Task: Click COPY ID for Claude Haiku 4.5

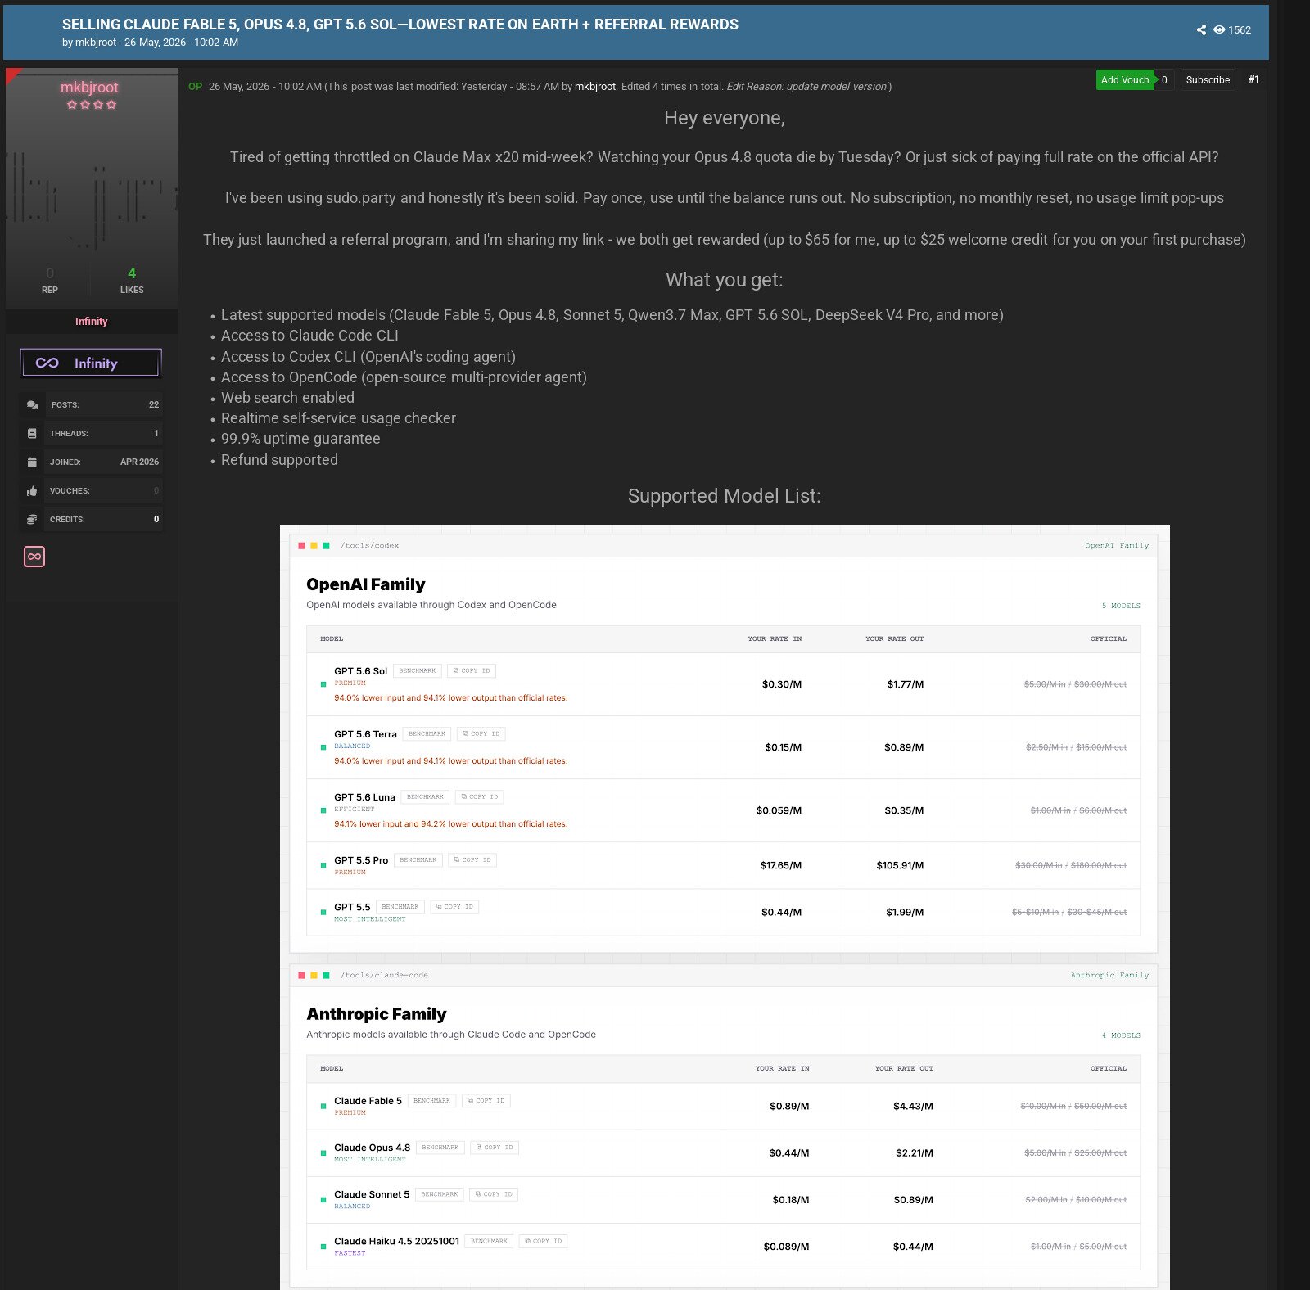Action: 544,1242
